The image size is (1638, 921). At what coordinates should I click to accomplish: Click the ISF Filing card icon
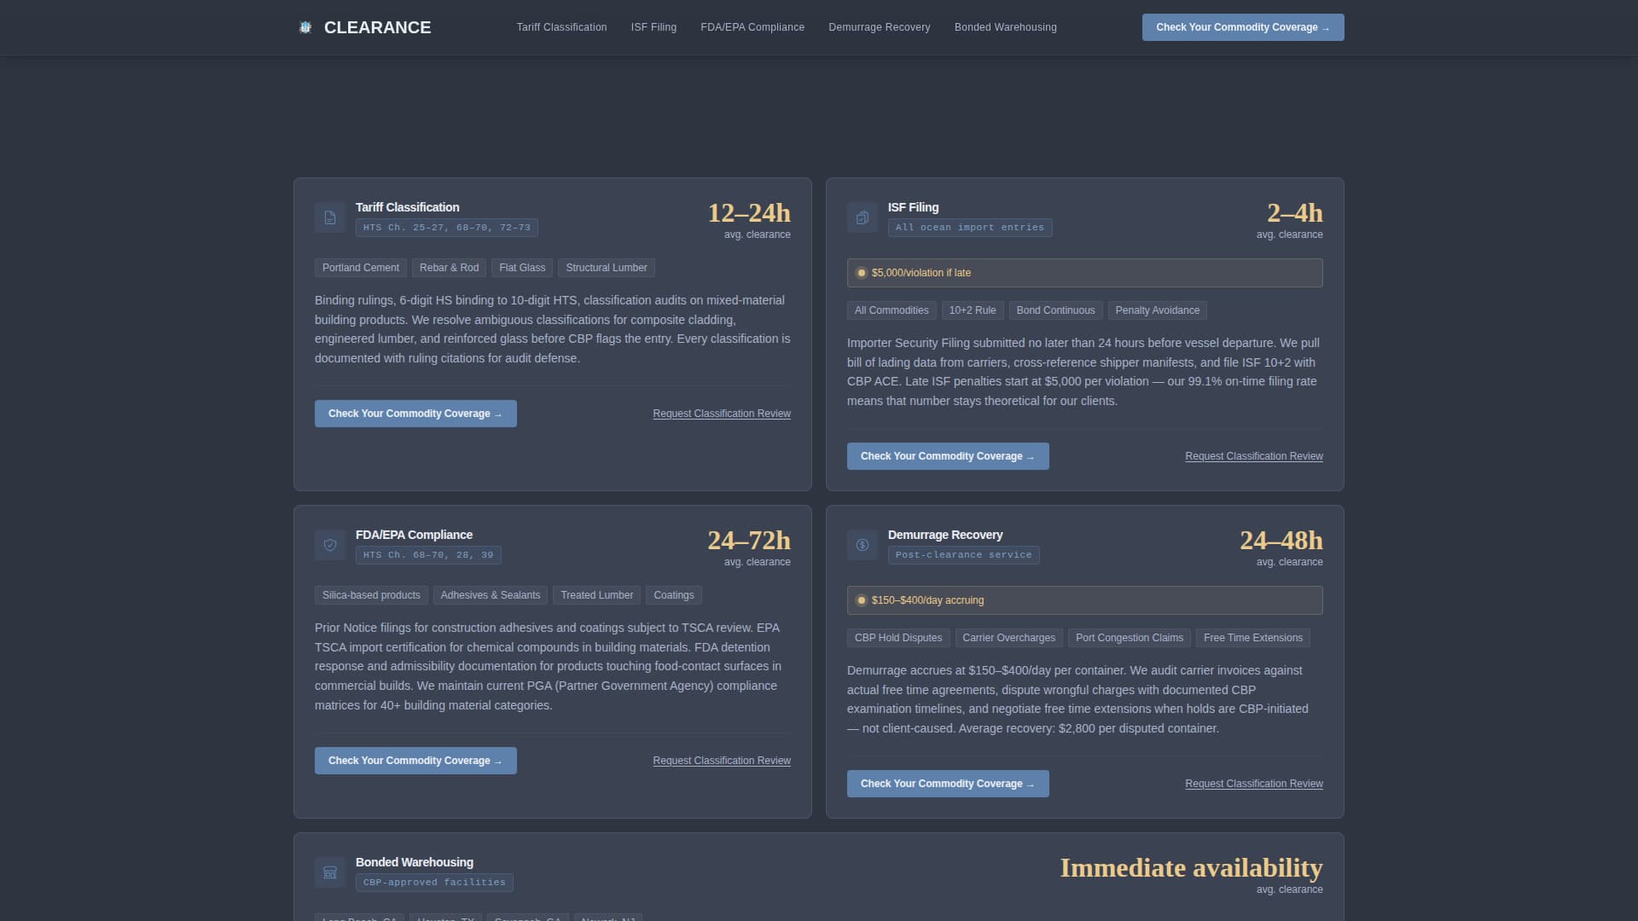[863, 217]
